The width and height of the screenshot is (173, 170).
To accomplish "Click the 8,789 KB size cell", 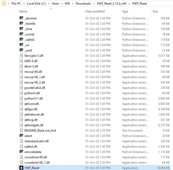I will pos(164,109).
